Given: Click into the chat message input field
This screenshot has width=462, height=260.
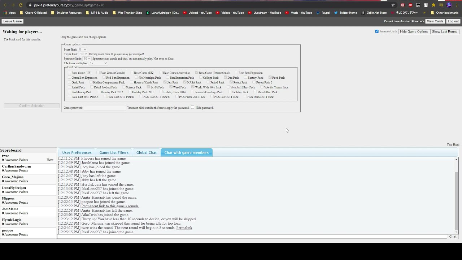Looking at the screenshot, I should point(252,237).
